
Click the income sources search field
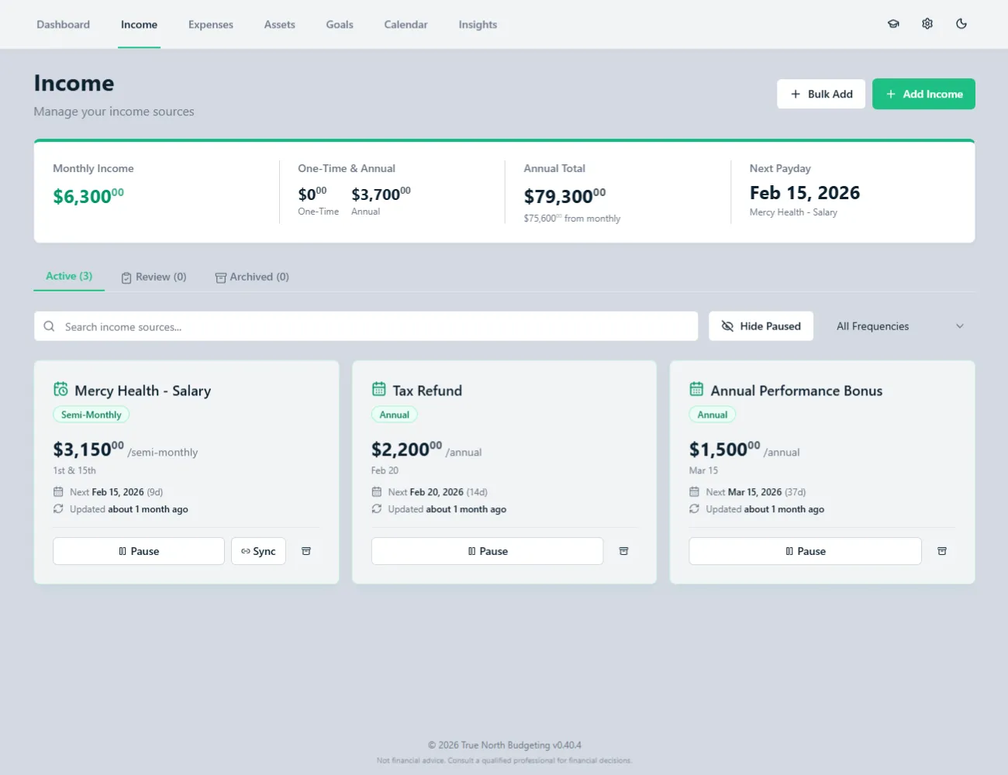[x=310, y=326]
